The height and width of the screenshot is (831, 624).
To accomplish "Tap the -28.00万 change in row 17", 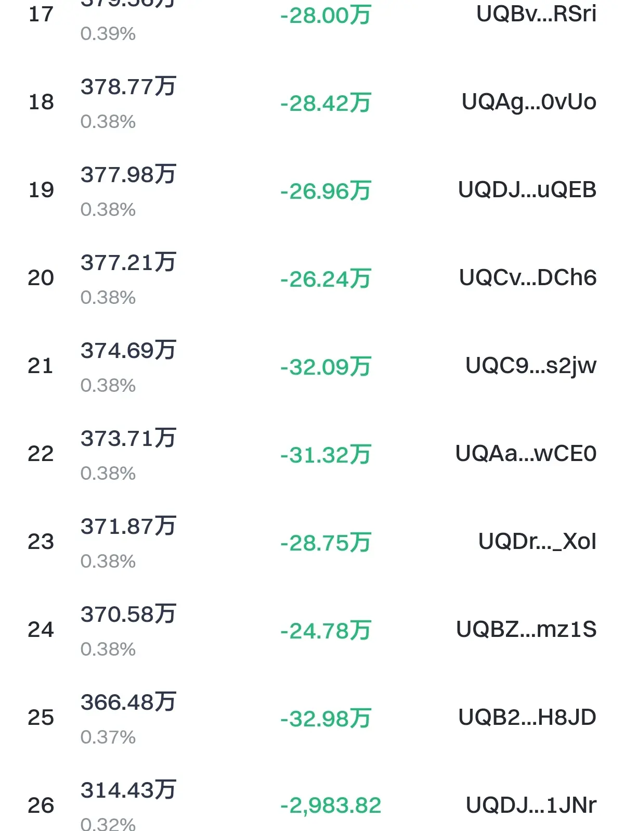I will (326, 16).
